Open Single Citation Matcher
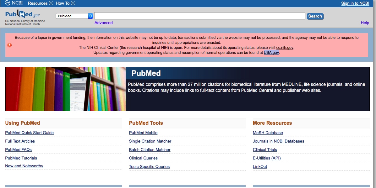The height and width of the screenshot is (188, 376). 150,141
